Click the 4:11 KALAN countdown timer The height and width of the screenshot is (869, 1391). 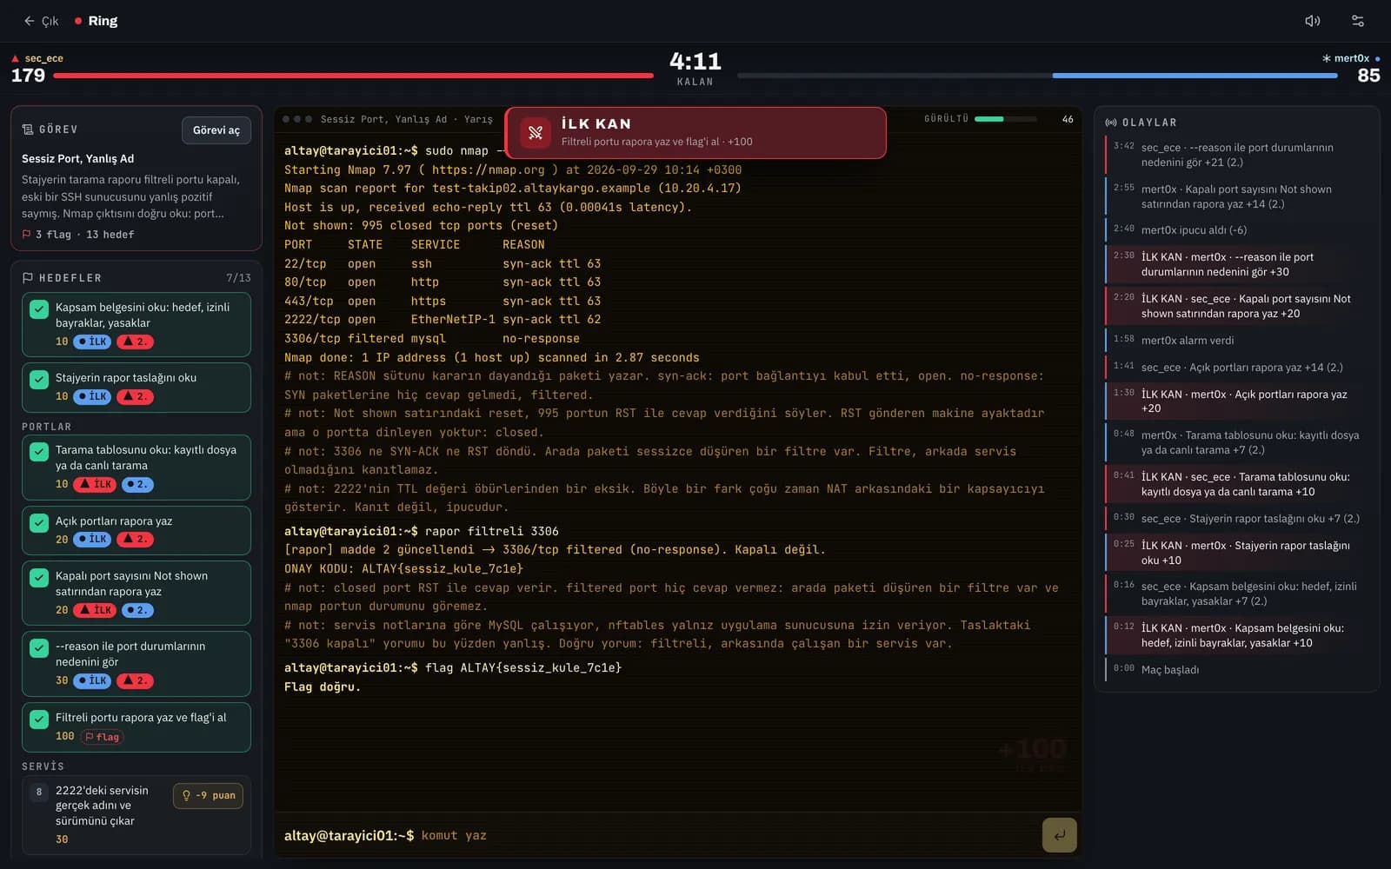point(695,69)
